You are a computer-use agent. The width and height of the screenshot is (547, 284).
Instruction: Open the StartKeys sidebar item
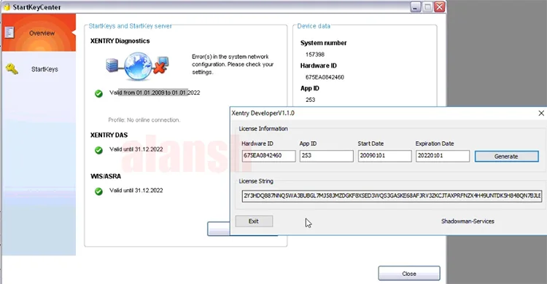pyautogui.click(x=39, y=69)
